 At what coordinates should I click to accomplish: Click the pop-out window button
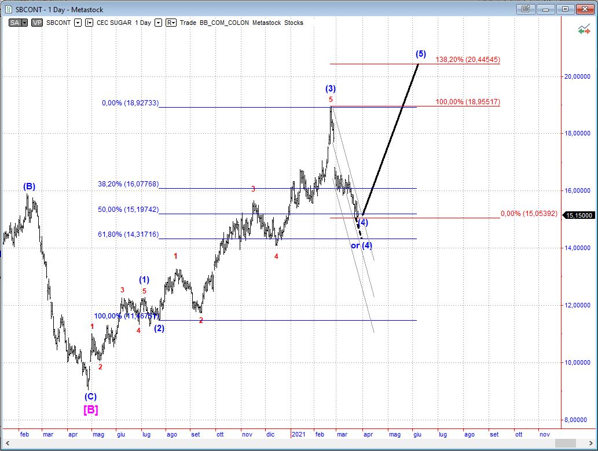[x=526, y=9]
